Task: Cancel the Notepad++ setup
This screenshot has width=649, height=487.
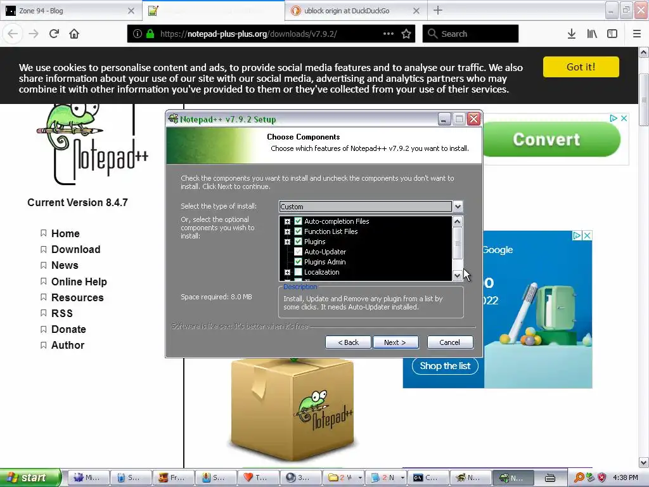Action: (449, 342)
